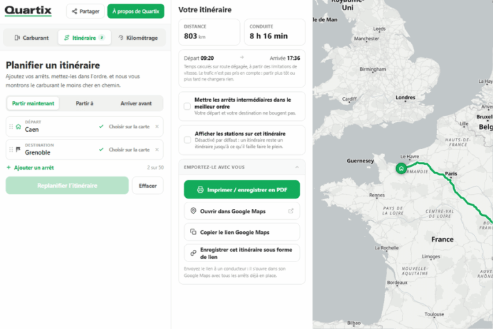Image resolution: width=493 pixels, height=329 pixels.
Task: Click the printer icon in PDF button
Action: [x=200, y=190]
